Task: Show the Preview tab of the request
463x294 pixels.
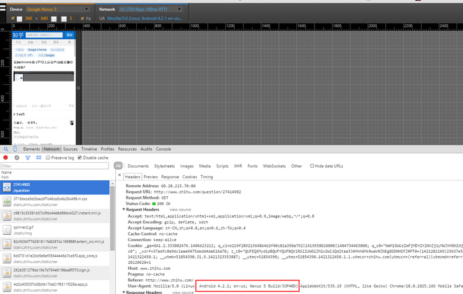Action: point(151,177)
